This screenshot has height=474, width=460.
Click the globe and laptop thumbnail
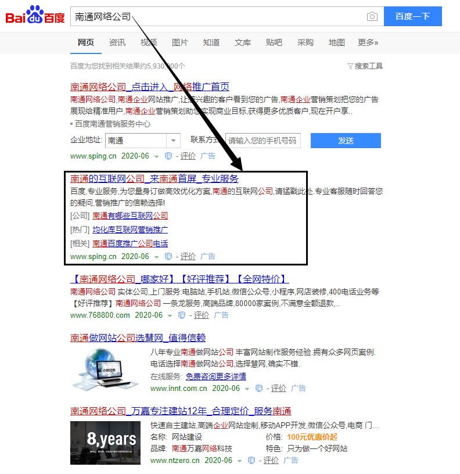point(105,370)
